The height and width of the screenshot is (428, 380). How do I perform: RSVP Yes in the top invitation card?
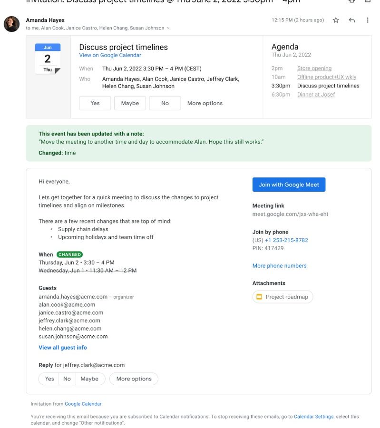(95, 103)
